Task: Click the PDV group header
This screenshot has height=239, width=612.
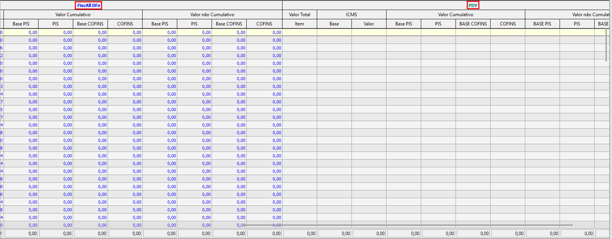Action: (473, 5)
